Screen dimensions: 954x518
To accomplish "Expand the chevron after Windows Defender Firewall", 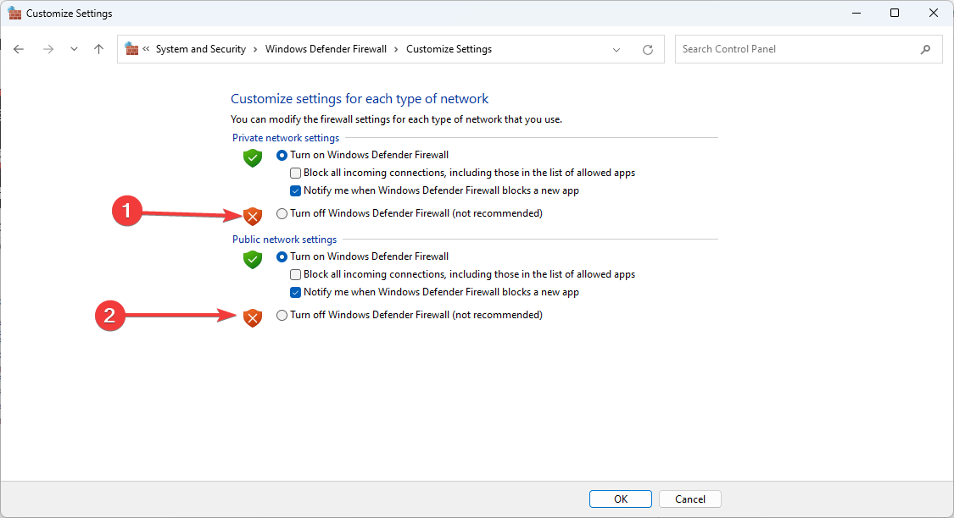I will click(396, 49).
